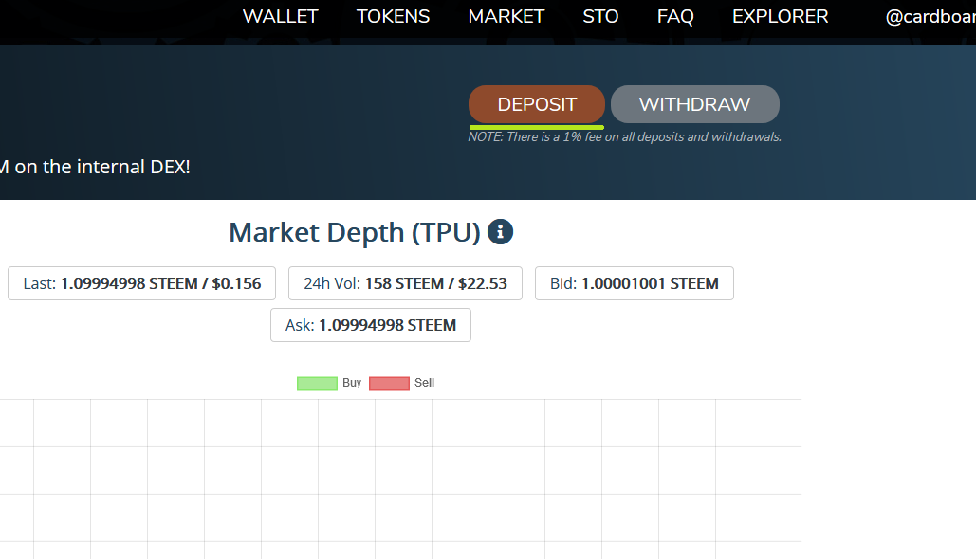
Task: Click the Sell legend label
Action: [x=425, y=383]
